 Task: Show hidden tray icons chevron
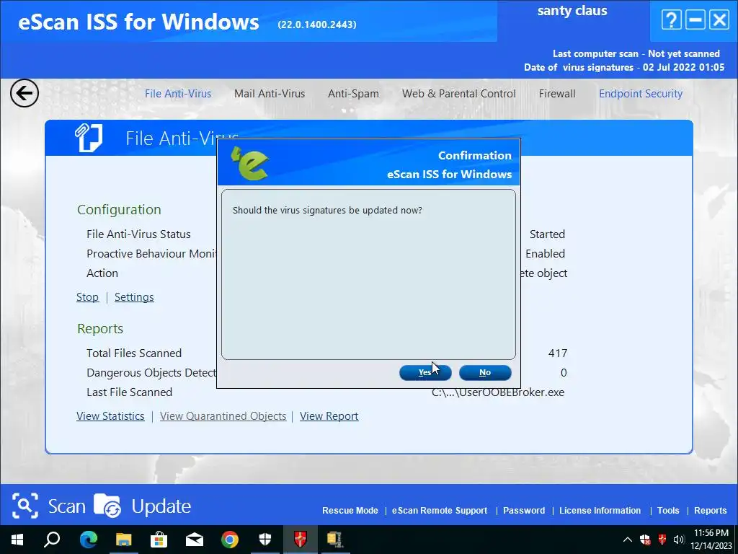628,540
